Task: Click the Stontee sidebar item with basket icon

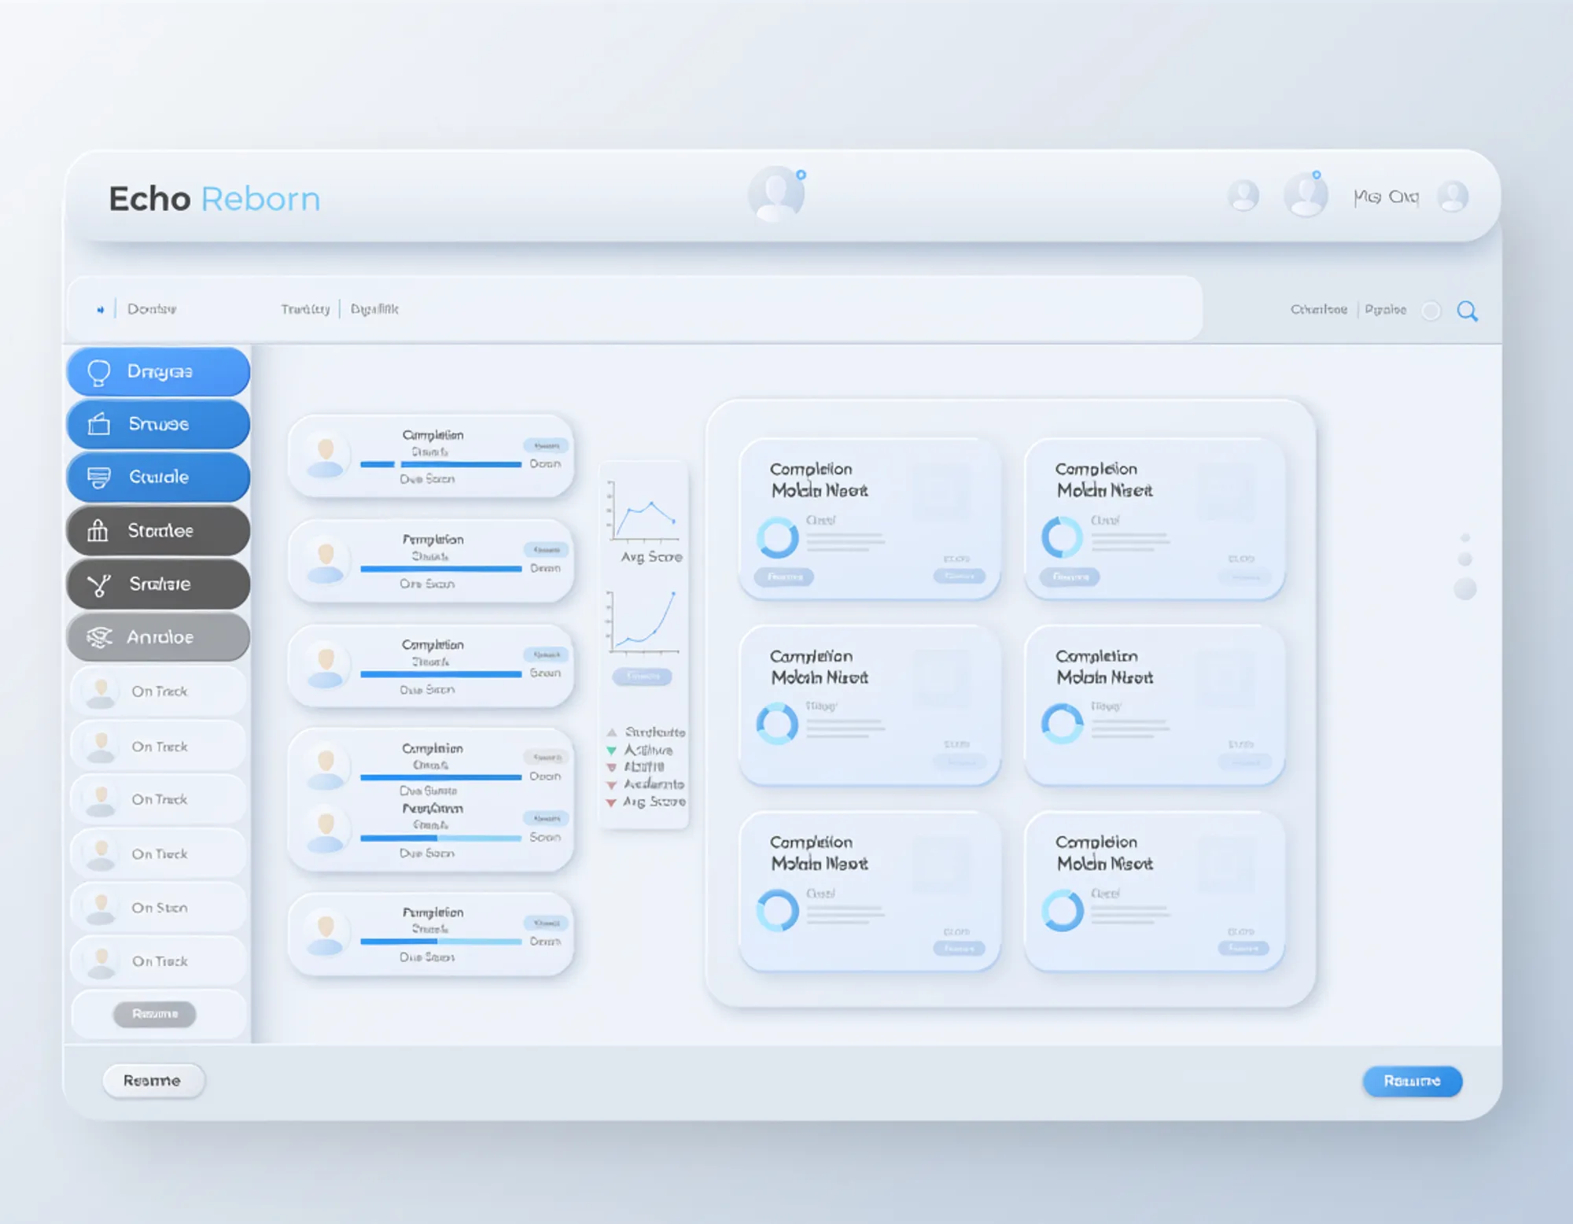Action: pyautogui.click(x=158, y=531)
